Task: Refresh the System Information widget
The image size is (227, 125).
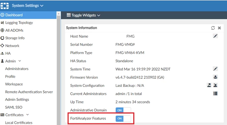Action: (213, 28)
